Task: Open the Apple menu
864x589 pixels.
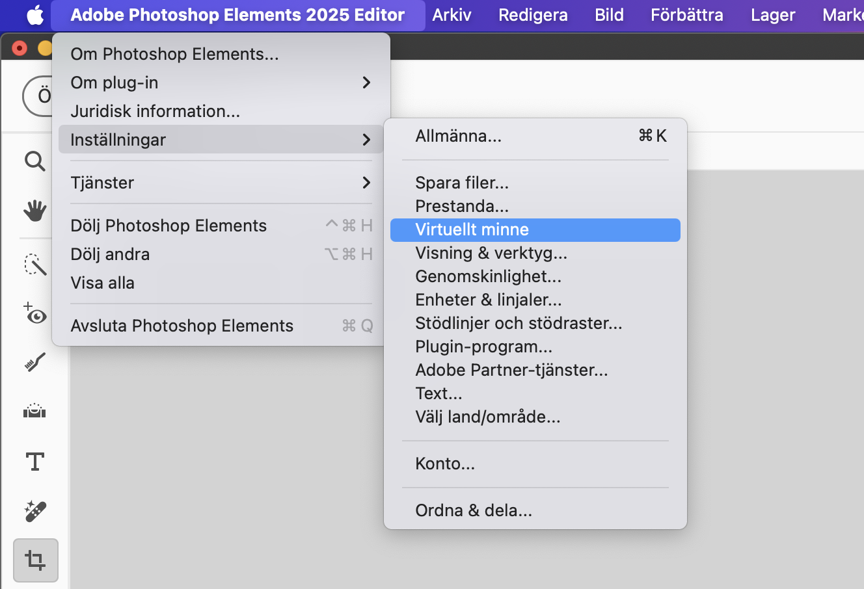Action: coord(35,15)
